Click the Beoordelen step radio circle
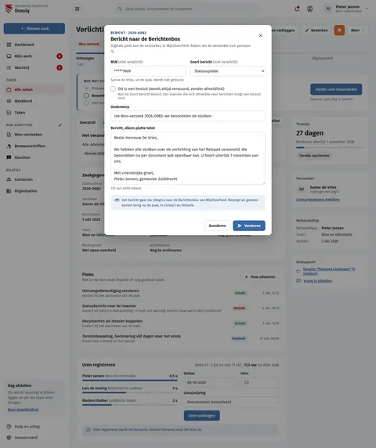 (87, 96)
